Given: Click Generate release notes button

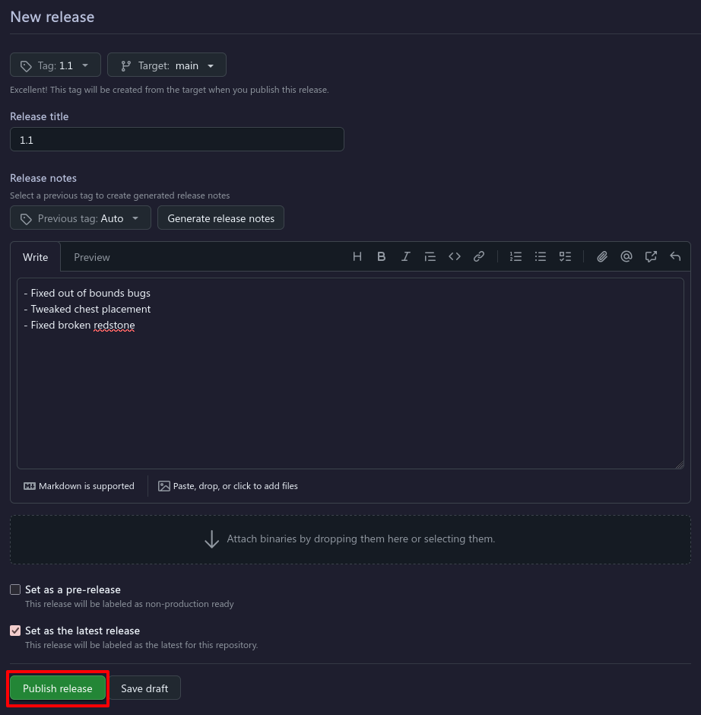Looking at the screenshot, I should 220,218.
